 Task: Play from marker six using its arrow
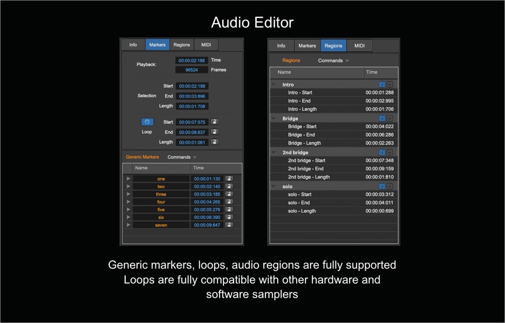click(x=128, y=217)
